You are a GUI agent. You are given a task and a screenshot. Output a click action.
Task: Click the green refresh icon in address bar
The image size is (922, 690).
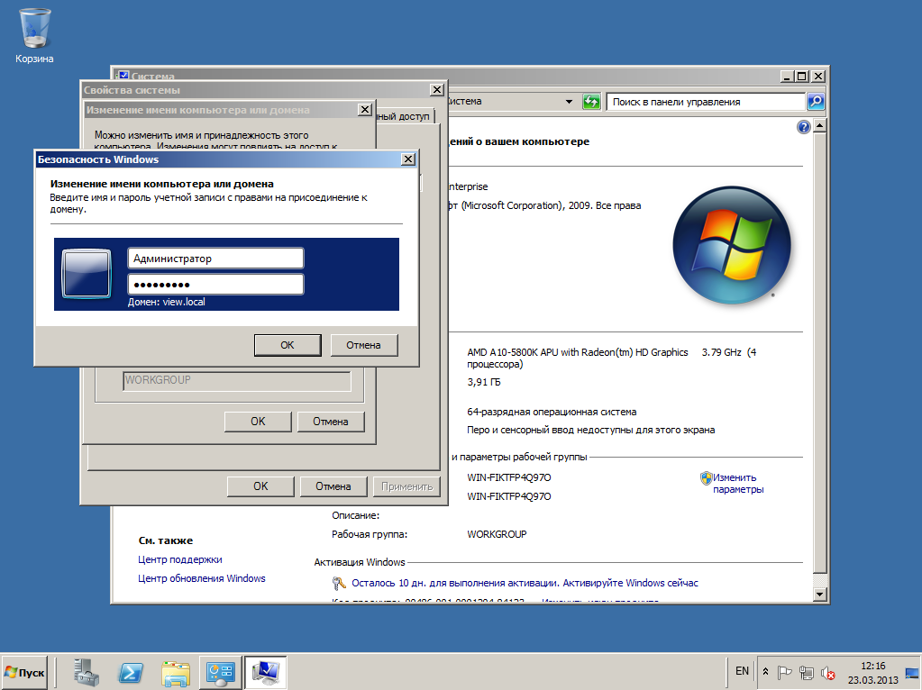[591, 102]
